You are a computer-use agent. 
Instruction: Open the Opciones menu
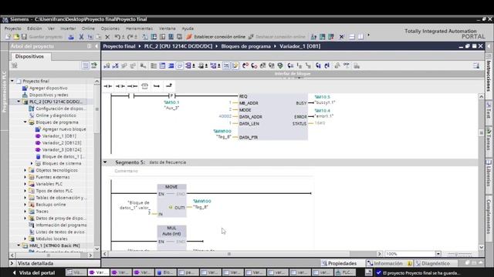(110, 28)
